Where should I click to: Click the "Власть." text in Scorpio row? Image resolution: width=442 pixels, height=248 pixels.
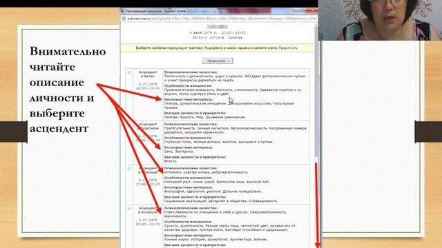tap(171, 161)
